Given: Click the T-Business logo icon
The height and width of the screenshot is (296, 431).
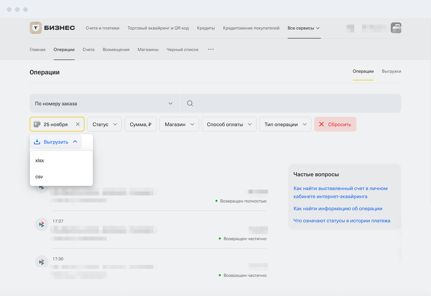Looking at the screenshot, I should [36, 28].
